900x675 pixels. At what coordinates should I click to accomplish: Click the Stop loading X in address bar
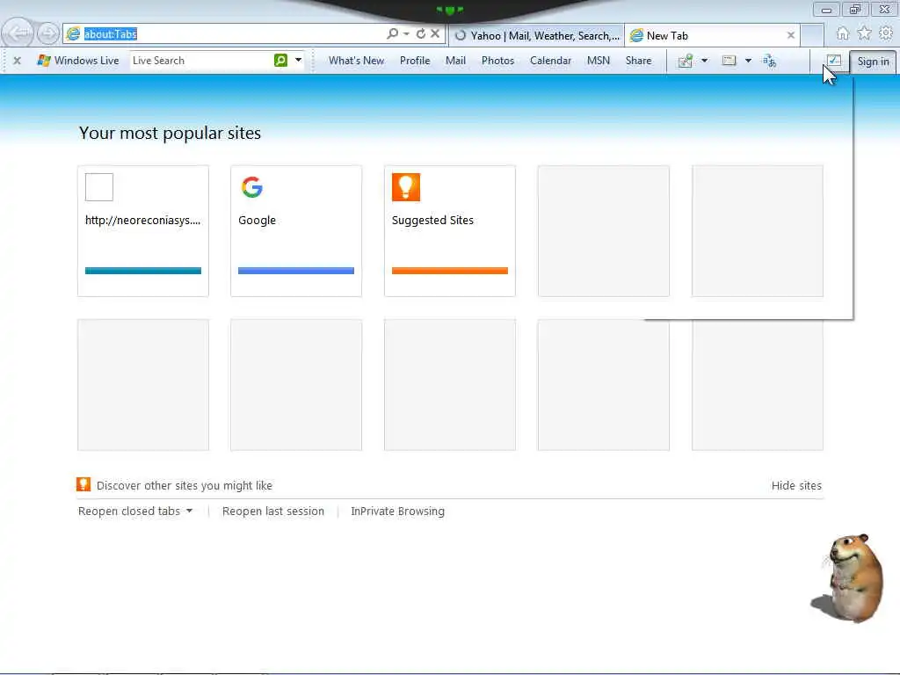pos(435,34)
